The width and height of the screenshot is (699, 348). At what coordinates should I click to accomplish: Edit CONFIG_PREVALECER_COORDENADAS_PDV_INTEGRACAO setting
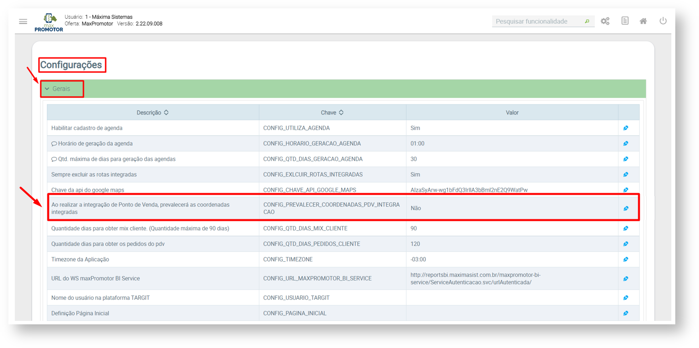[625, 209]
